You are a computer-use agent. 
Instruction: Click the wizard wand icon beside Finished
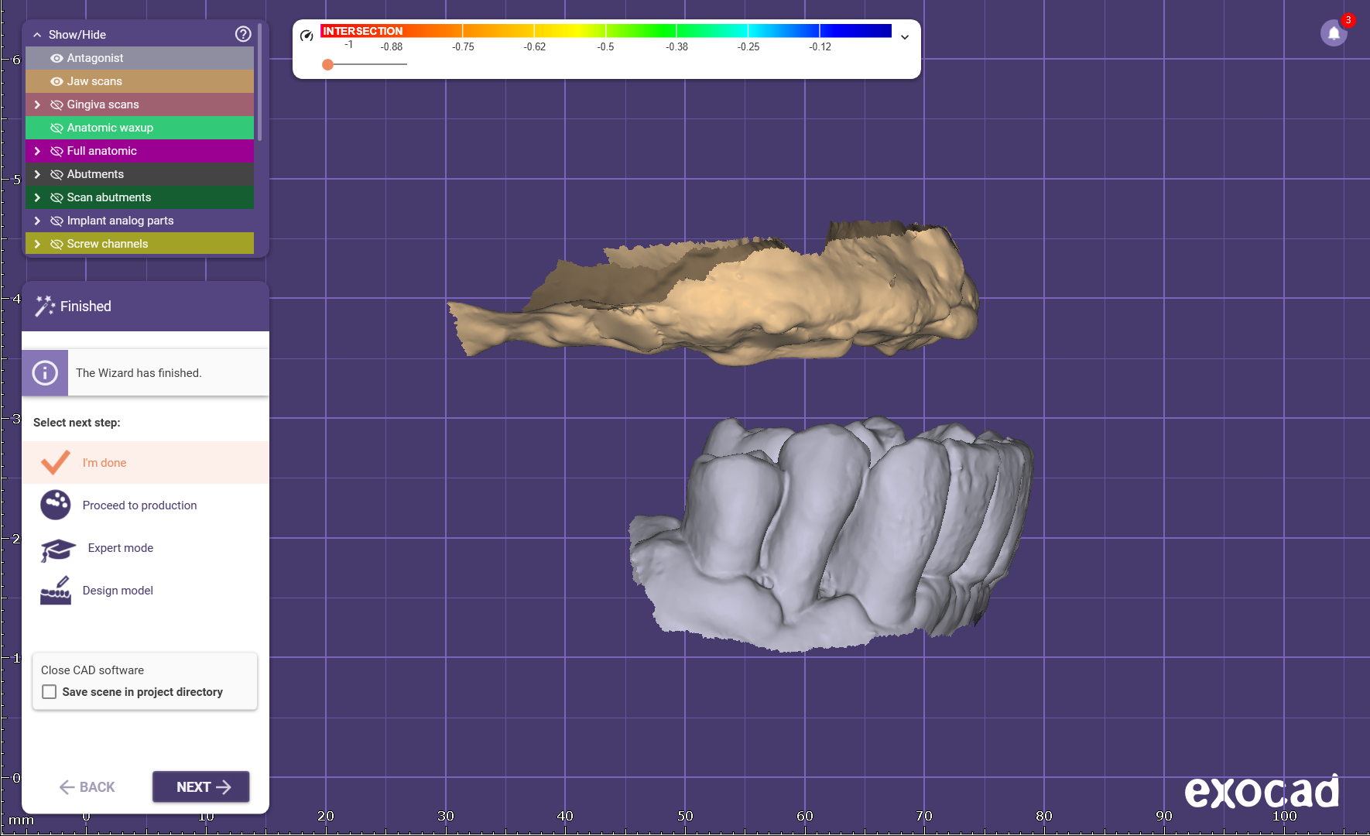[45, 306]
